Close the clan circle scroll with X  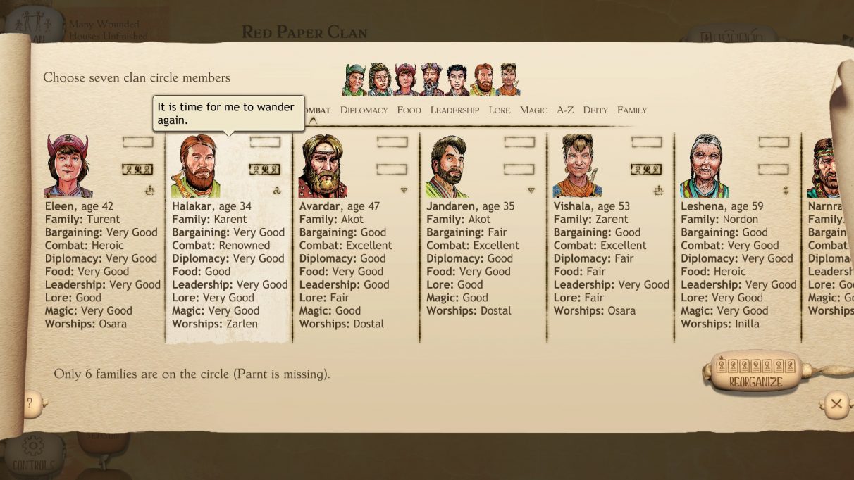point(836,404)
